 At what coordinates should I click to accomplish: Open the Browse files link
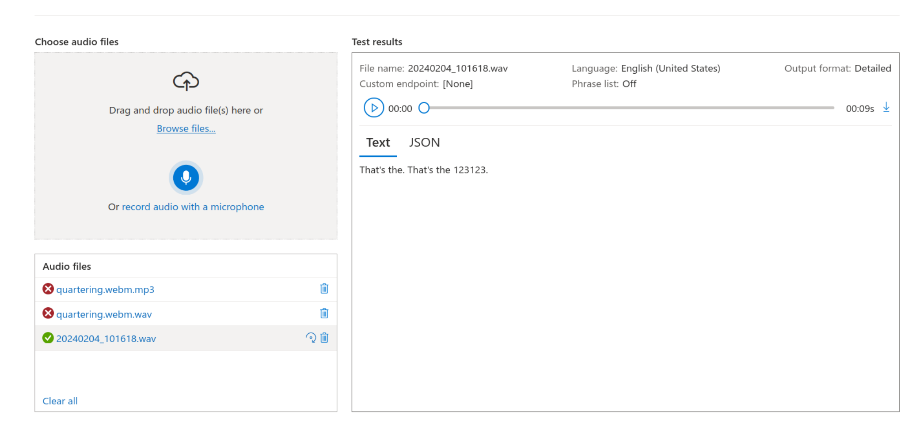coord(186,128)
